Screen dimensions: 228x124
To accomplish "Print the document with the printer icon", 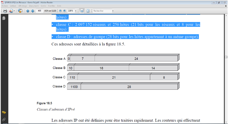I will pos(5,11).
